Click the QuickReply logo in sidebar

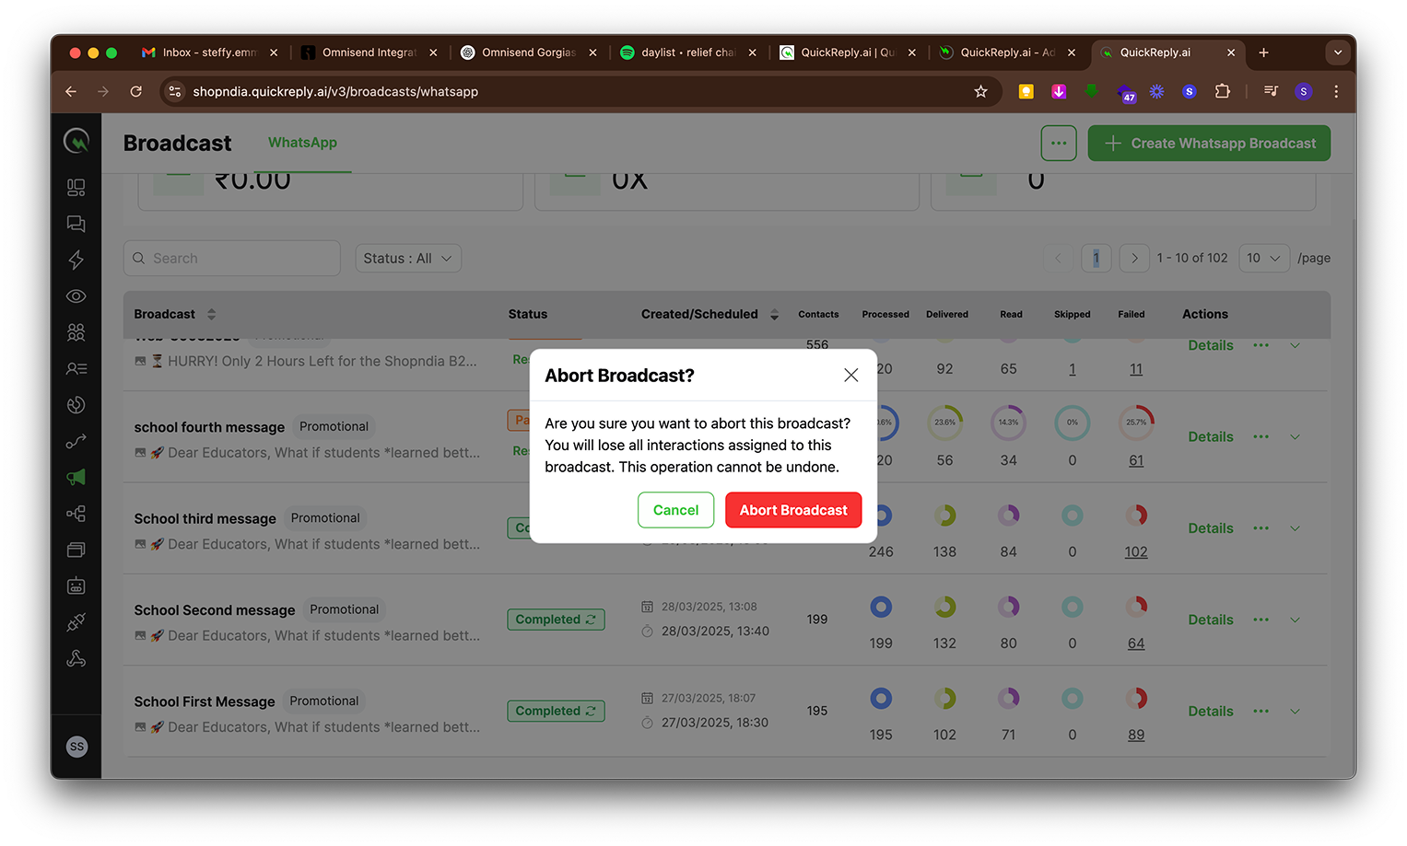coord(76,141)
